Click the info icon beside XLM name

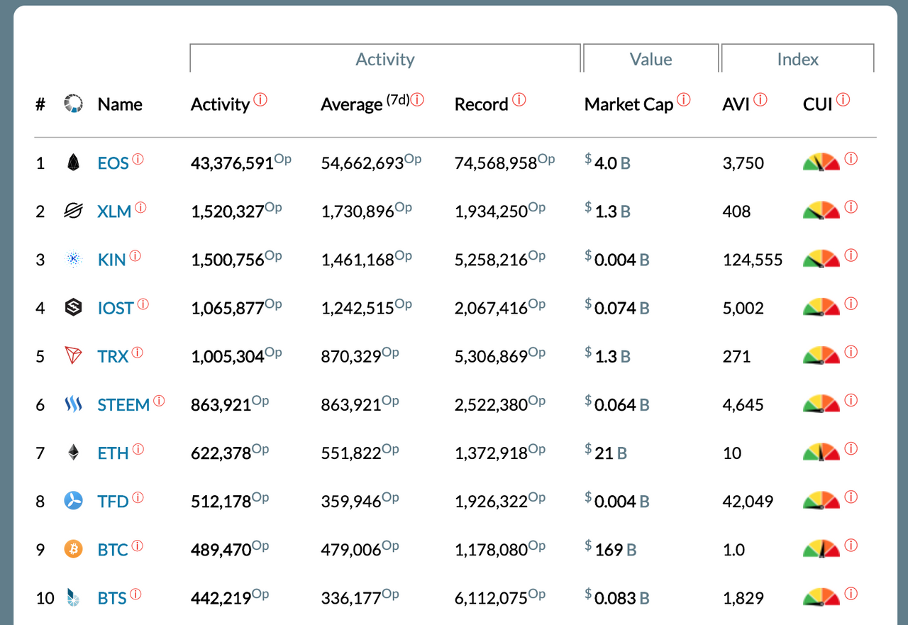[x=140, y=207]
